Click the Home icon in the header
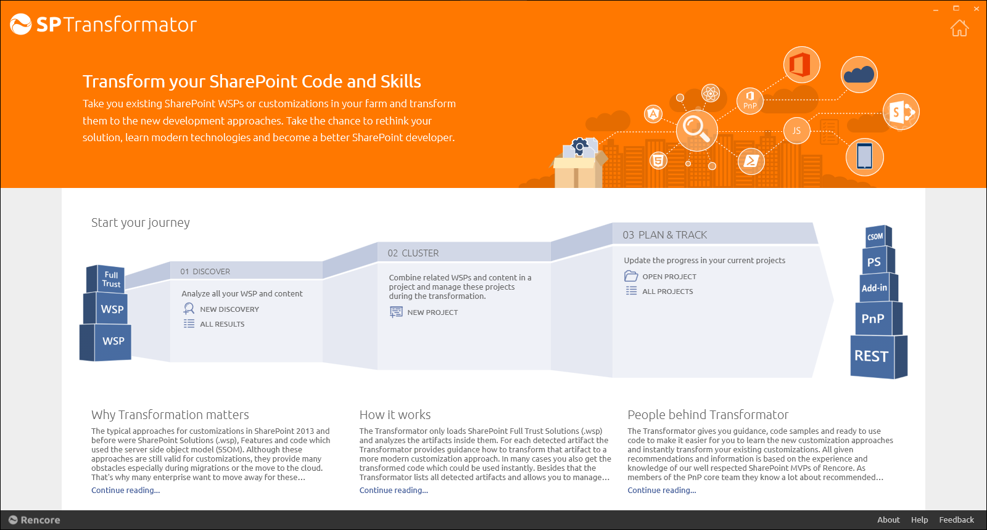987x530 pixels. (x=959, y=28)
